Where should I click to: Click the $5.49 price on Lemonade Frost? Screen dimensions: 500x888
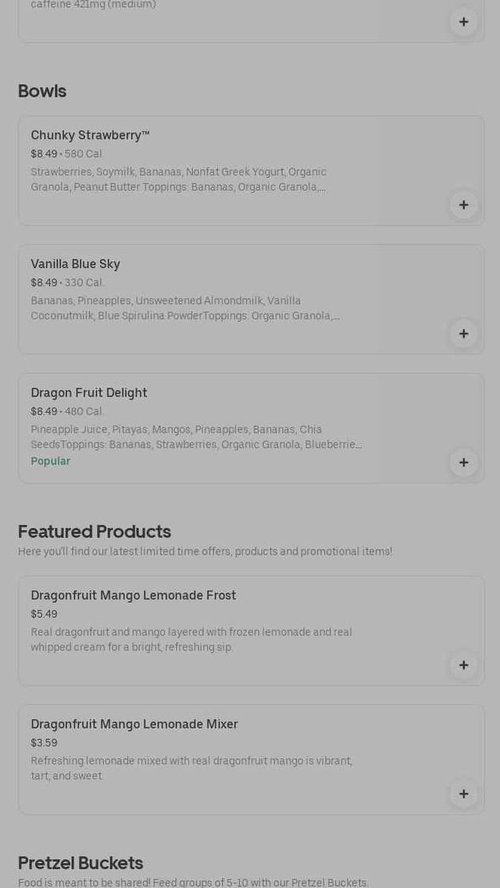[44, 615]
